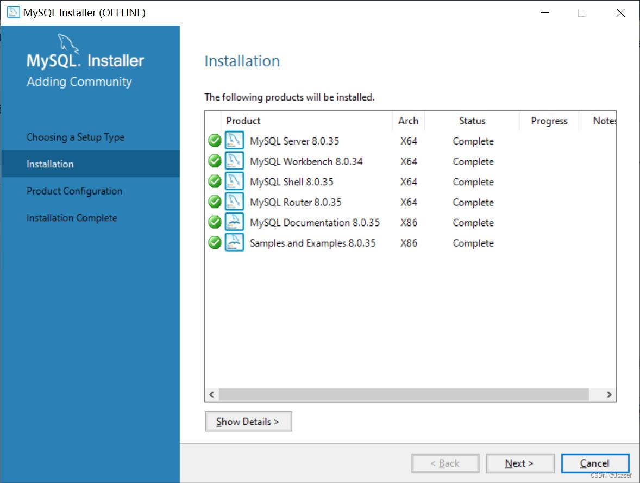Select the MySQL Router 8.0.35 row text
640x483 pixels.
(x=296, y=202)
